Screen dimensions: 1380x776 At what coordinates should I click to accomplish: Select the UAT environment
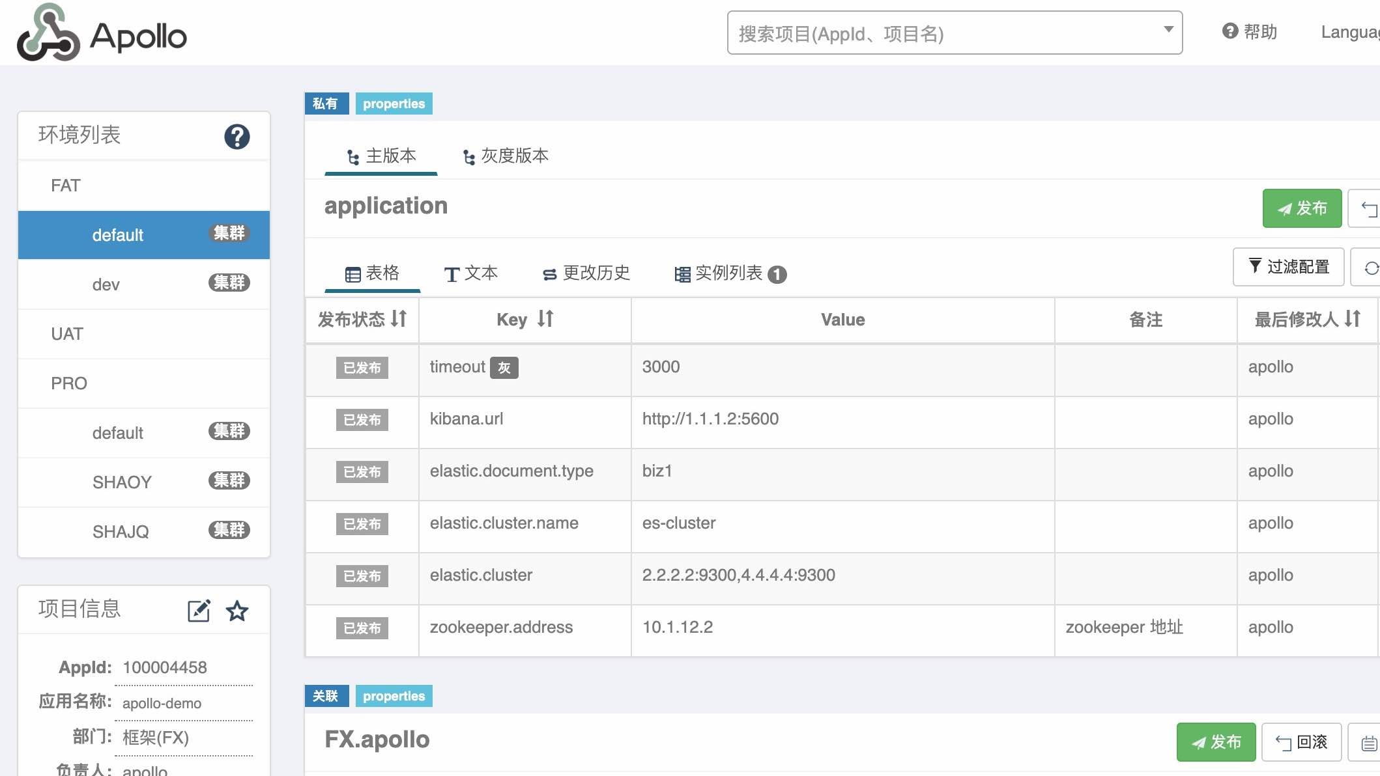[144, 334]
